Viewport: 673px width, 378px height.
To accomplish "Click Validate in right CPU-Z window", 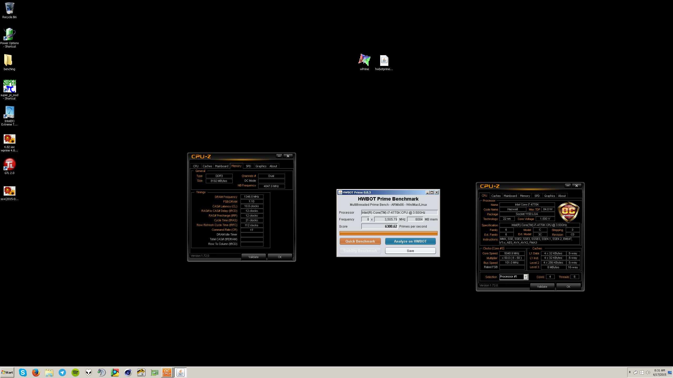I will [542, 287].
